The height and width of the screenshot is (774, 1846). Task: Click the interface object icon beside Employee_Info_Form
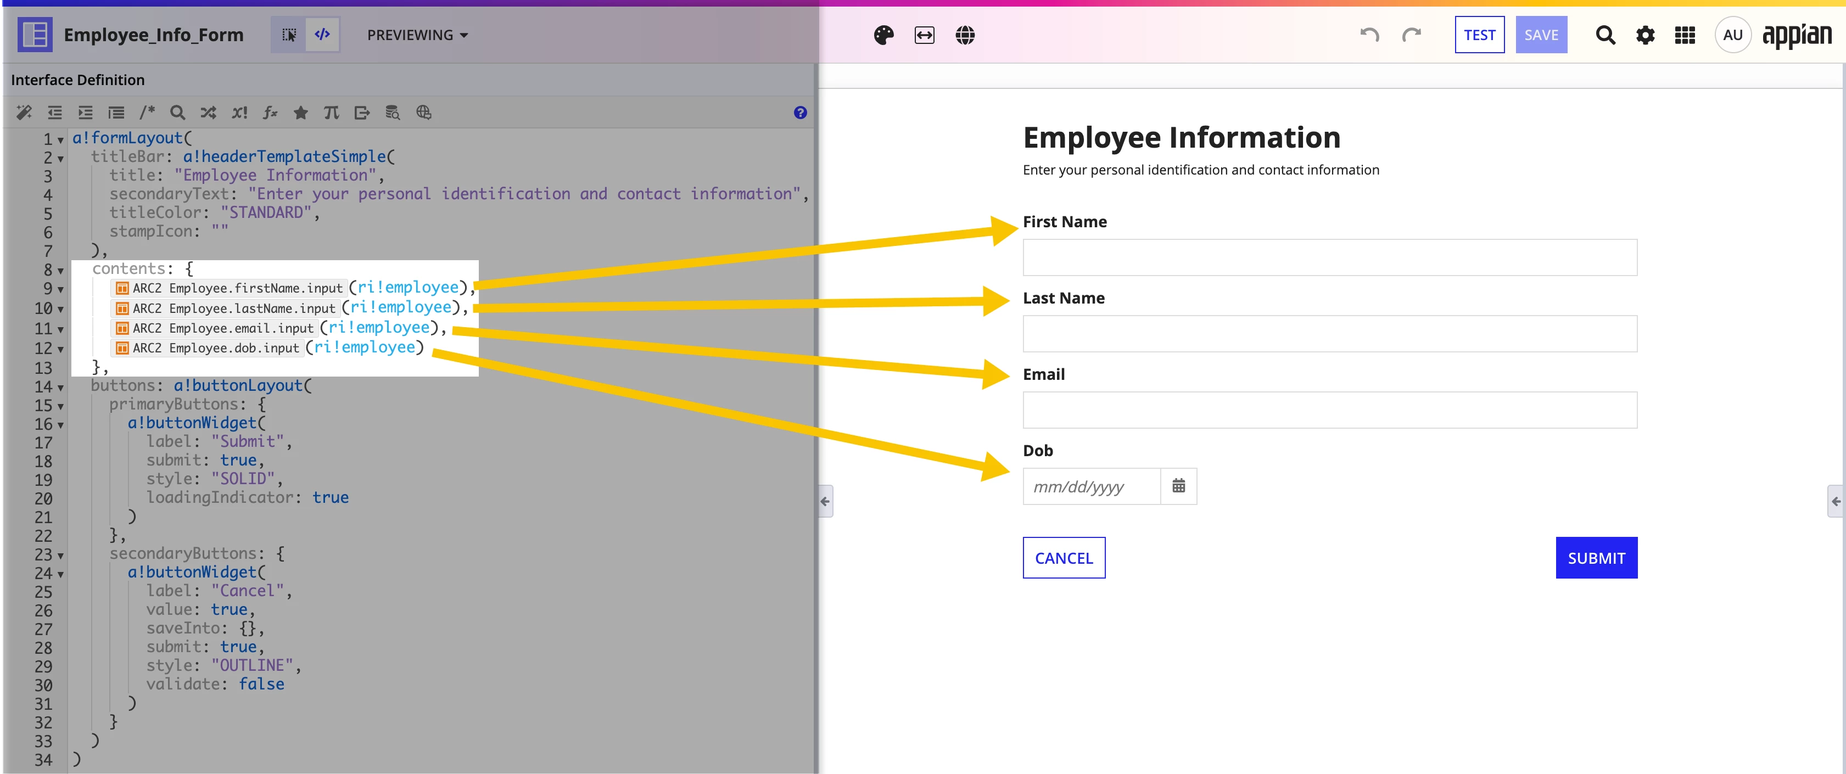35,35
